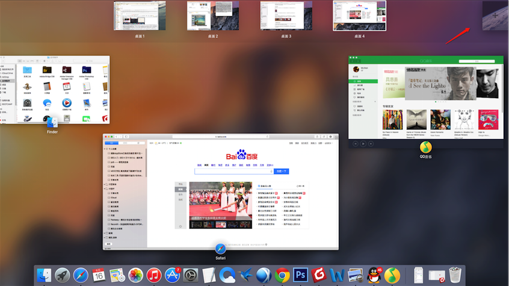Open blue W WPS icon in Dock

[337, 275]
